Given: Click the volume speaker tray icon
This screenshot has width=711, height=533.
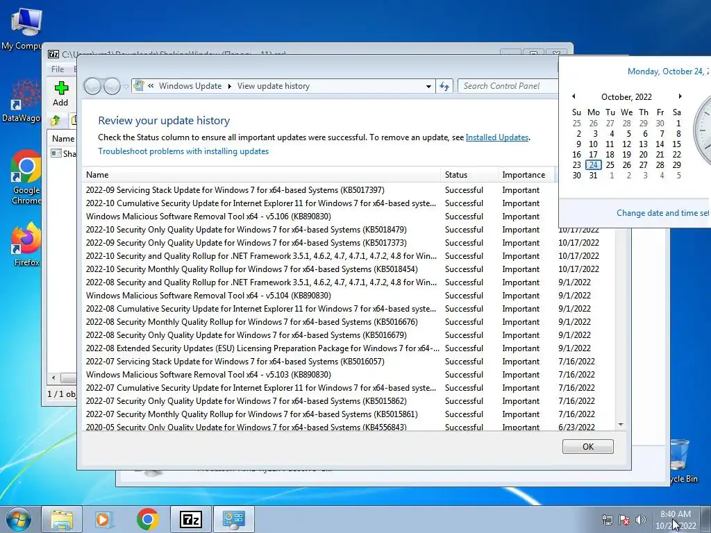Looking at the screenshot, I should click(x=641, y=520).
